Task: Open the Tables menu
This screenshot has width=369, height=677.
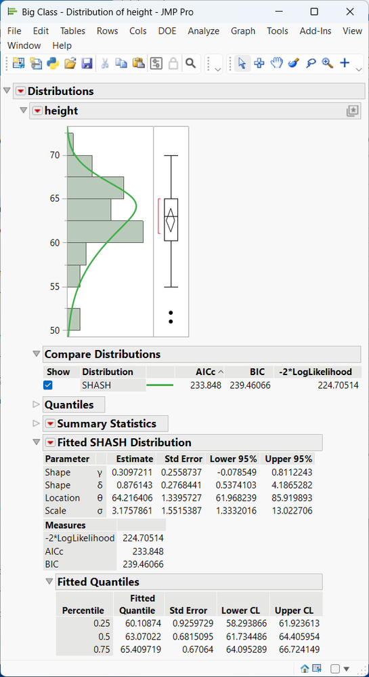Action: [72, 31]
